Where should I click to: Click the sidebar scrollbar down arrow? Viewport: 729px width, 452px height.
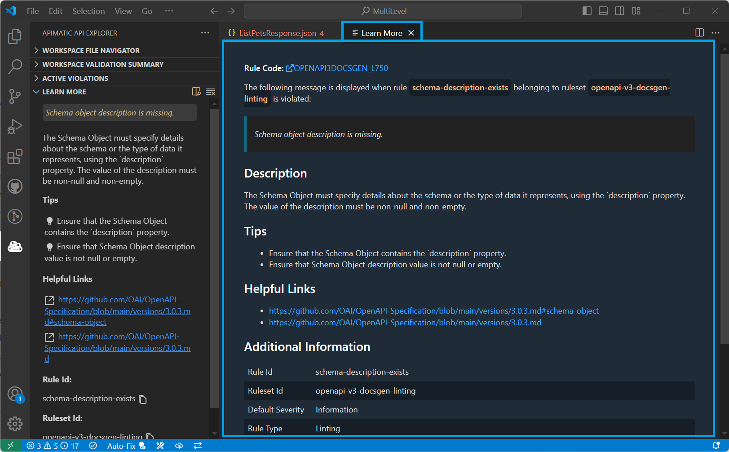point(214,434)
